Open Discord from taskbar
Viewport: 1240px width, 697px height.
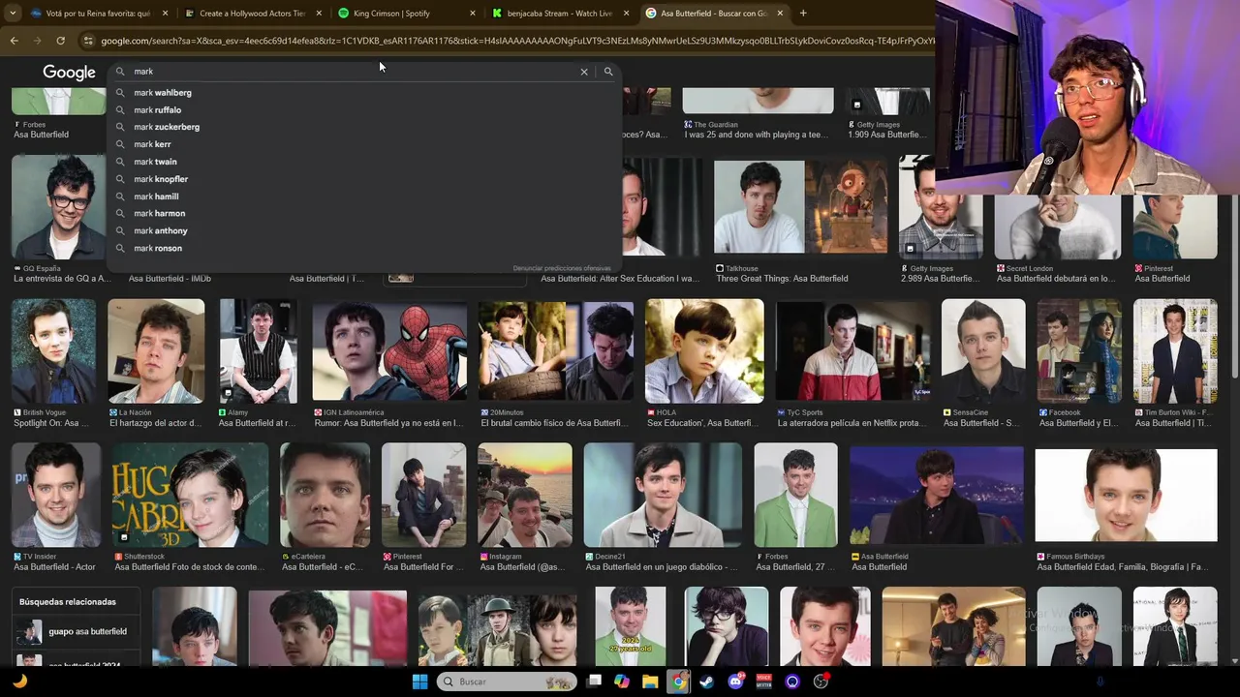[x=735, y=682]
